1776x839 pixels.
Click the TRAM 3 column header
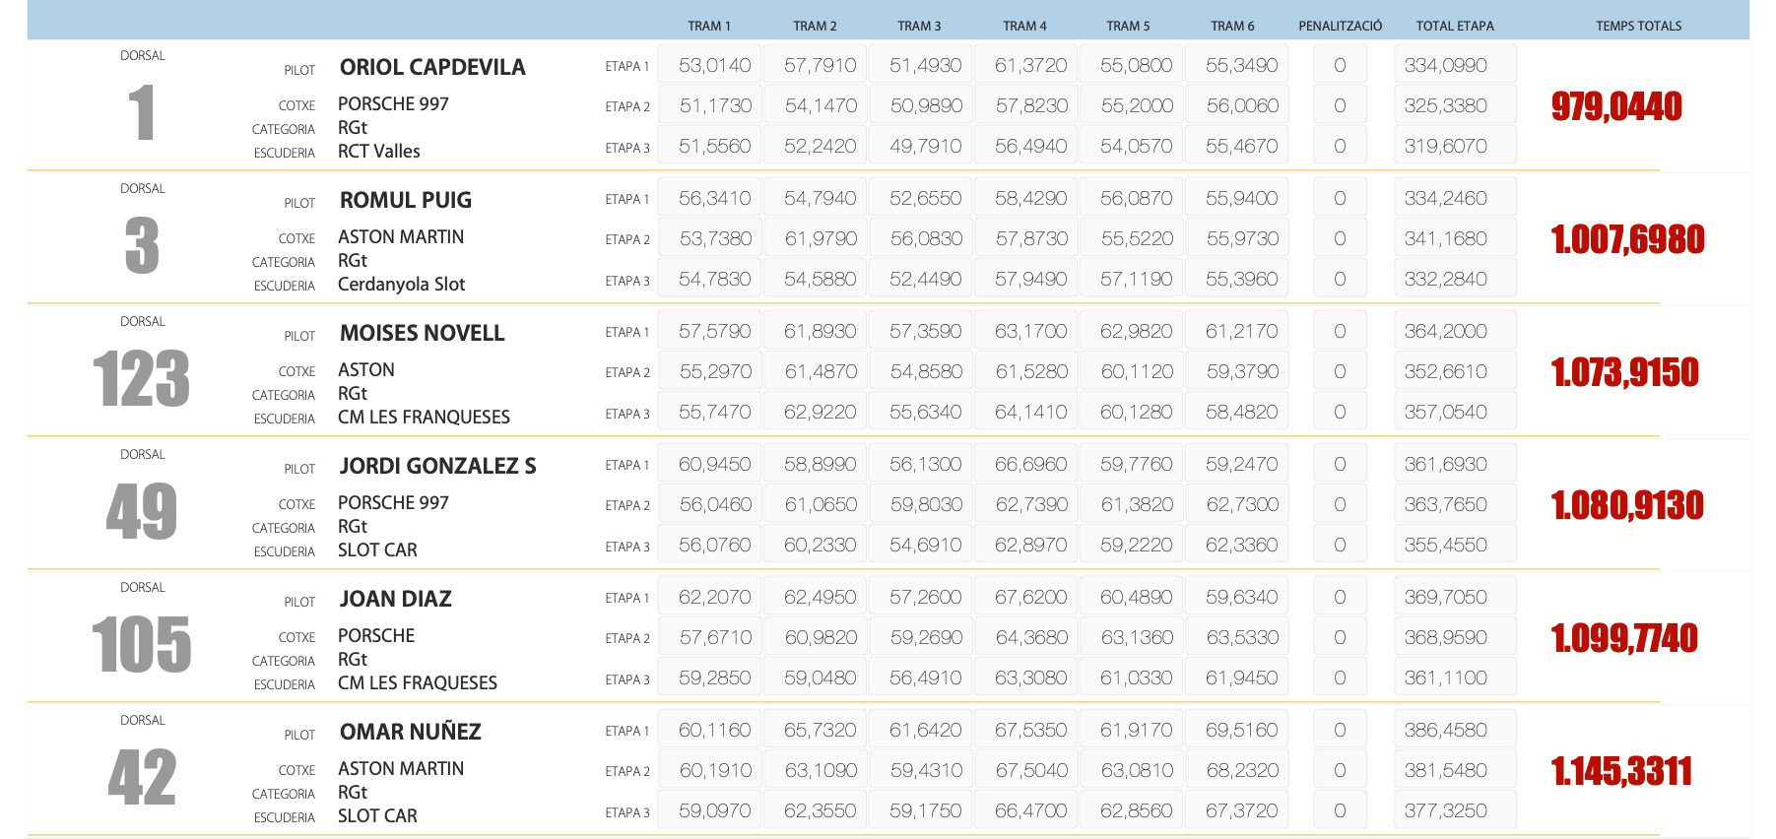[x=919, y=26]
